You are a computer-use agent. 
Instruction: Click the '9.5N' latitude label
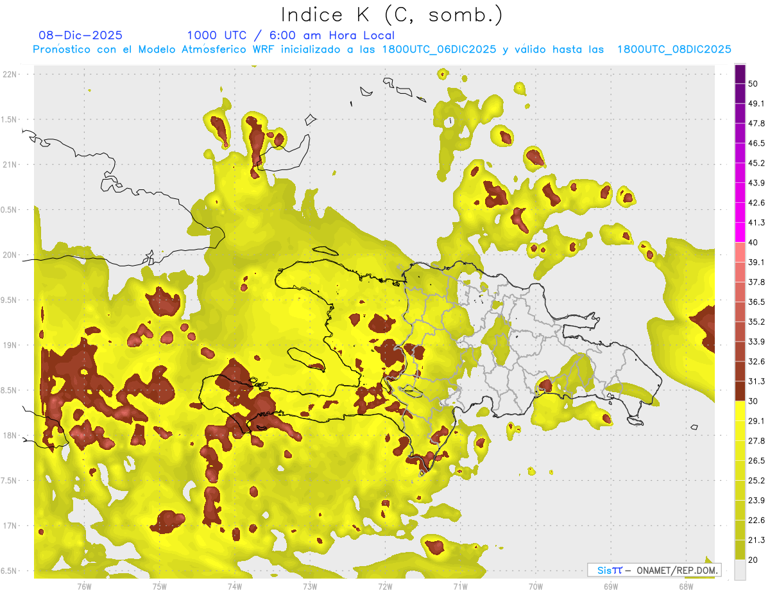click(x=10, y=300)
